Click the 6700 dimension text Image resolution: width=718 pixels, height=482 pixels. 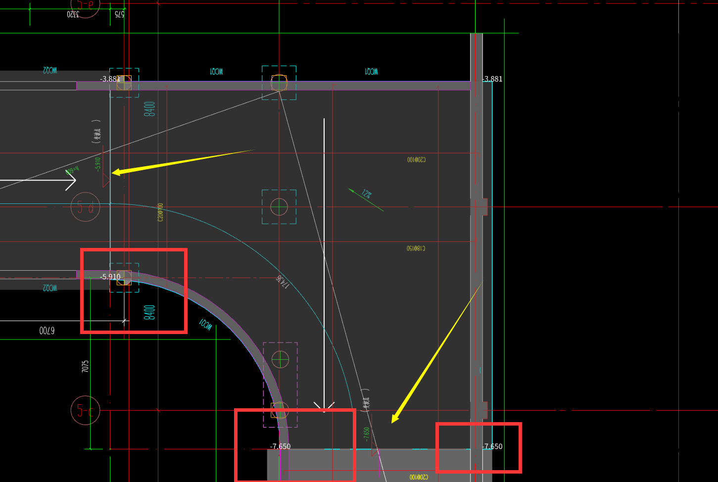(x=47, y=330)
